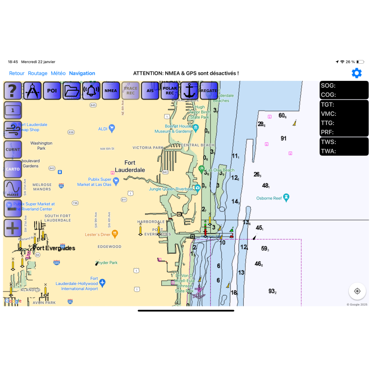Open the blue settings gear
This screenshot has width=372, height=372.
click(x=357, y=73)
